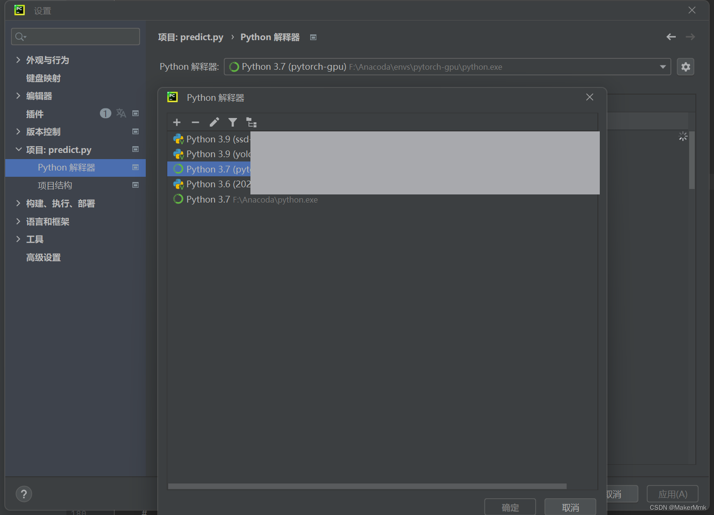
Task: Click 取消 in the interpreter dialog
Action: (570, 507)
